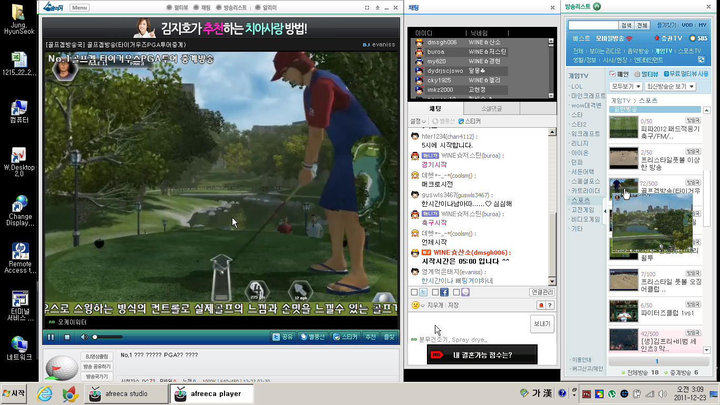The width and height of the screenshot is (720, 405).
Task: Enable the purple messenger posting checkbox
Action: pyautogui.click(x=456, y=292)
